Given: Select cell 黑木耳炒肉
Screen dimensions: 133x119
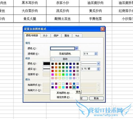Looking at the screenshot, I should pos(30,3).
